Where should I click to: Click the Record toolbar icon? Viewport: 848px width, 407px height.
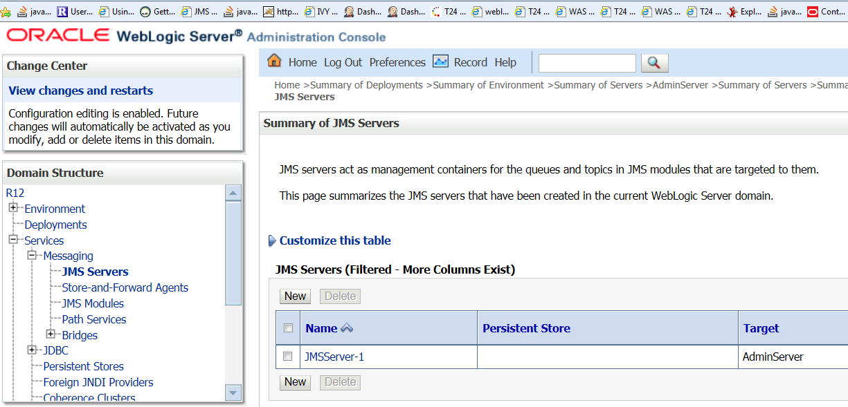coord(440,61)
